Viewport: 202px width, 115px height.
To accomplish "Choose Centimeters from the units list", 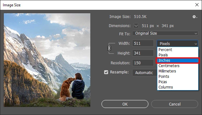I will [178, 66].
